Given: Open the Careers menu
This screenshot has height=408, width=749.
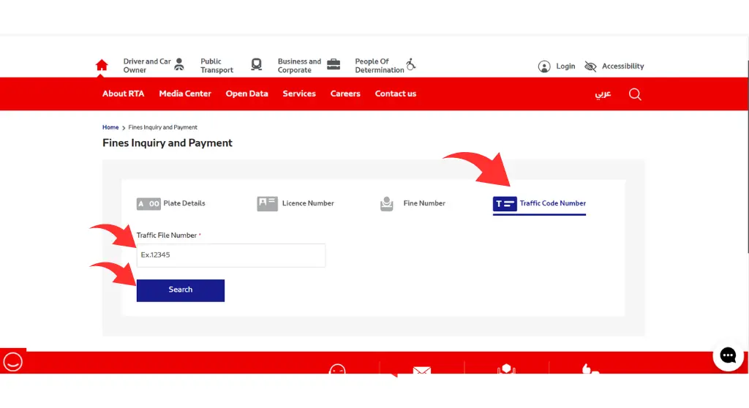Looking at the screenshot, I should [345, 94].
